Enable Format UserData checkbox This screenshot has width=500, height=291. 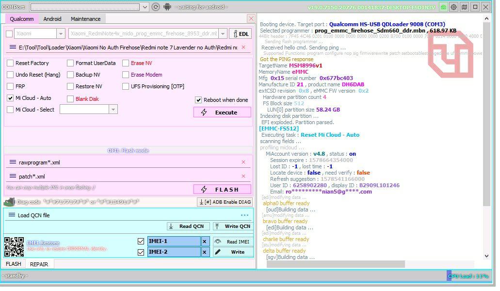point(70,63)
